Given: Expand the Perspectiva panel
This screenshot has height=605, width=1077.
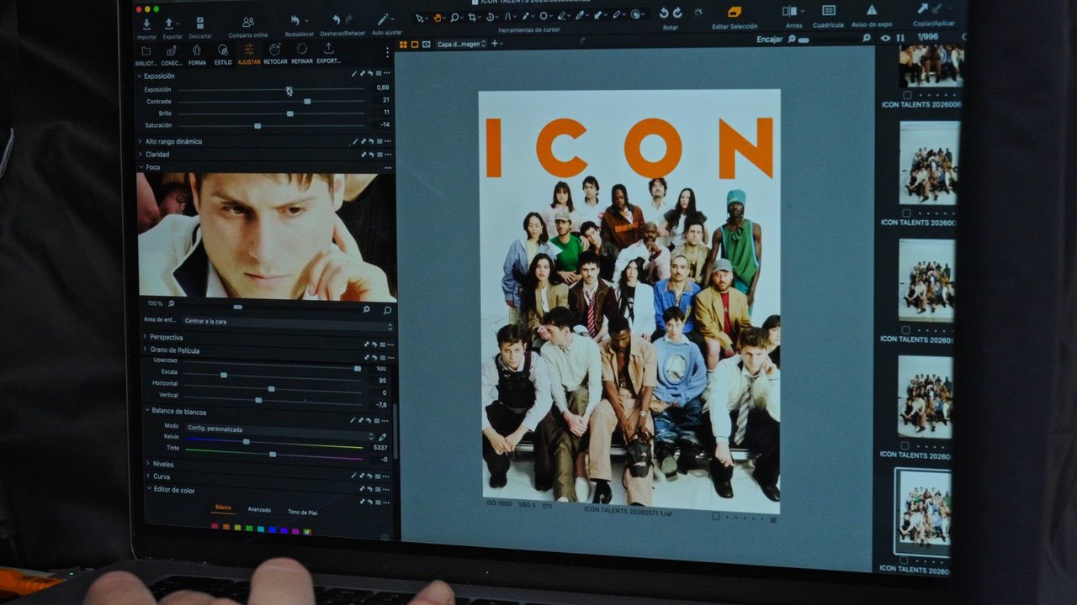Looking at the screenshot, I should coord(145,337).
